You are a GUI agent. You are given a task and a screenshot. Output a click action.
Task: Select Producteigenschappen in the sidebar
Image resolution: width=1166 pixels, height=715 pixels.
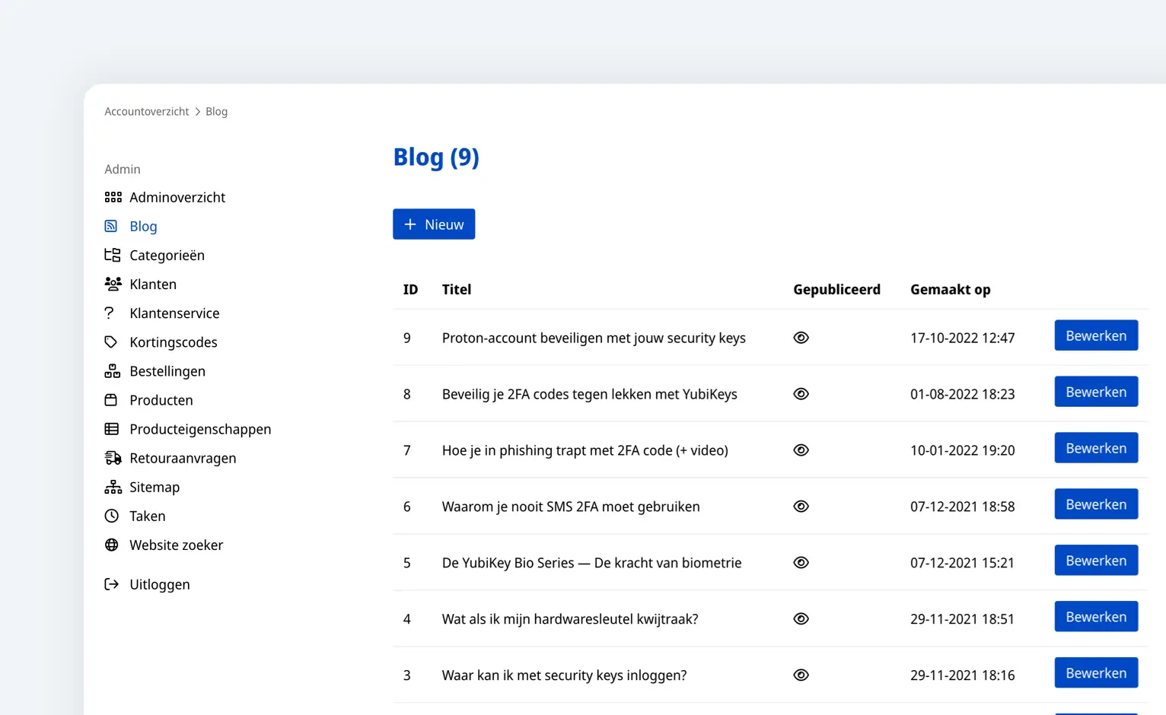[x=200, y=429]
